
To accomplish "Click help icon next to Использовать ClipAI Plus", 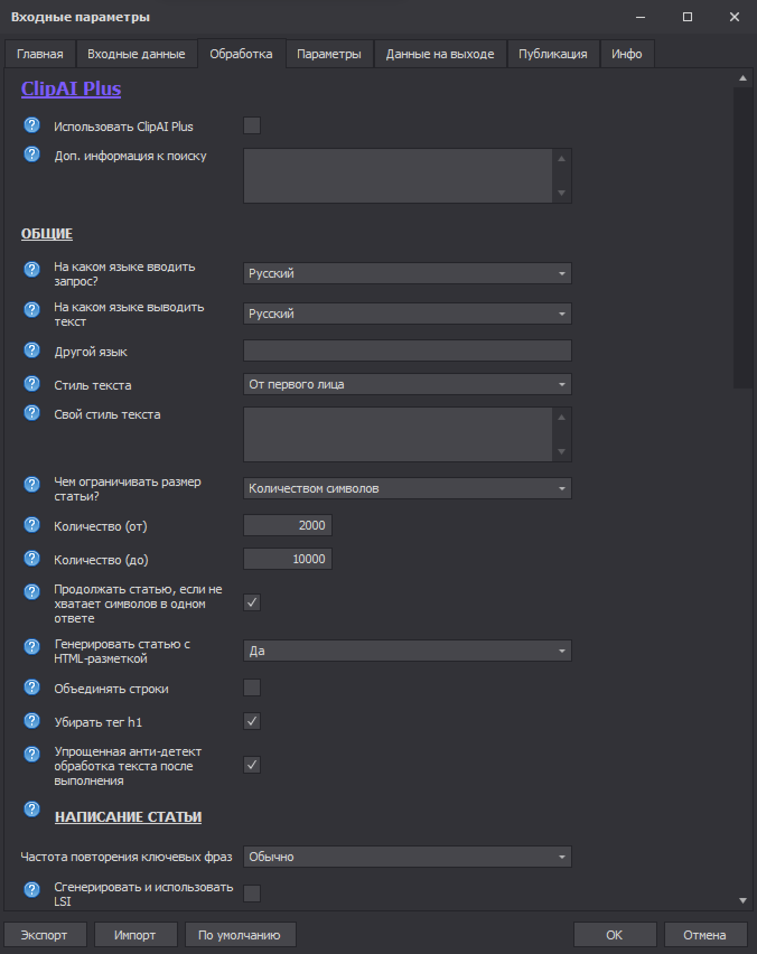I will pyautogui.click(x=32, y=125).
